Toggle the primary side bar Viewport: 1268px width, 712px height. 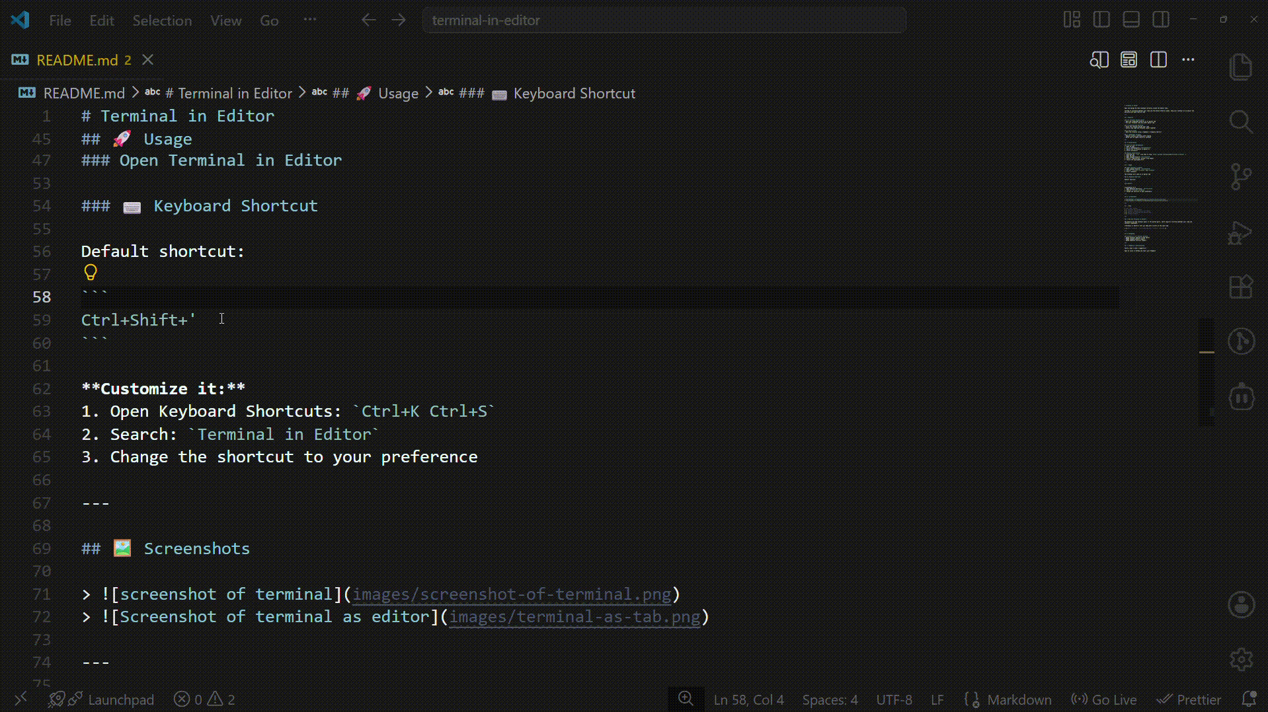pyautogui.click(x=1101, y=20)
